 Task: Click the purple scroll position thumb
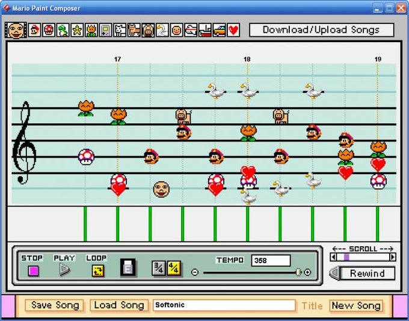[346, 257]
